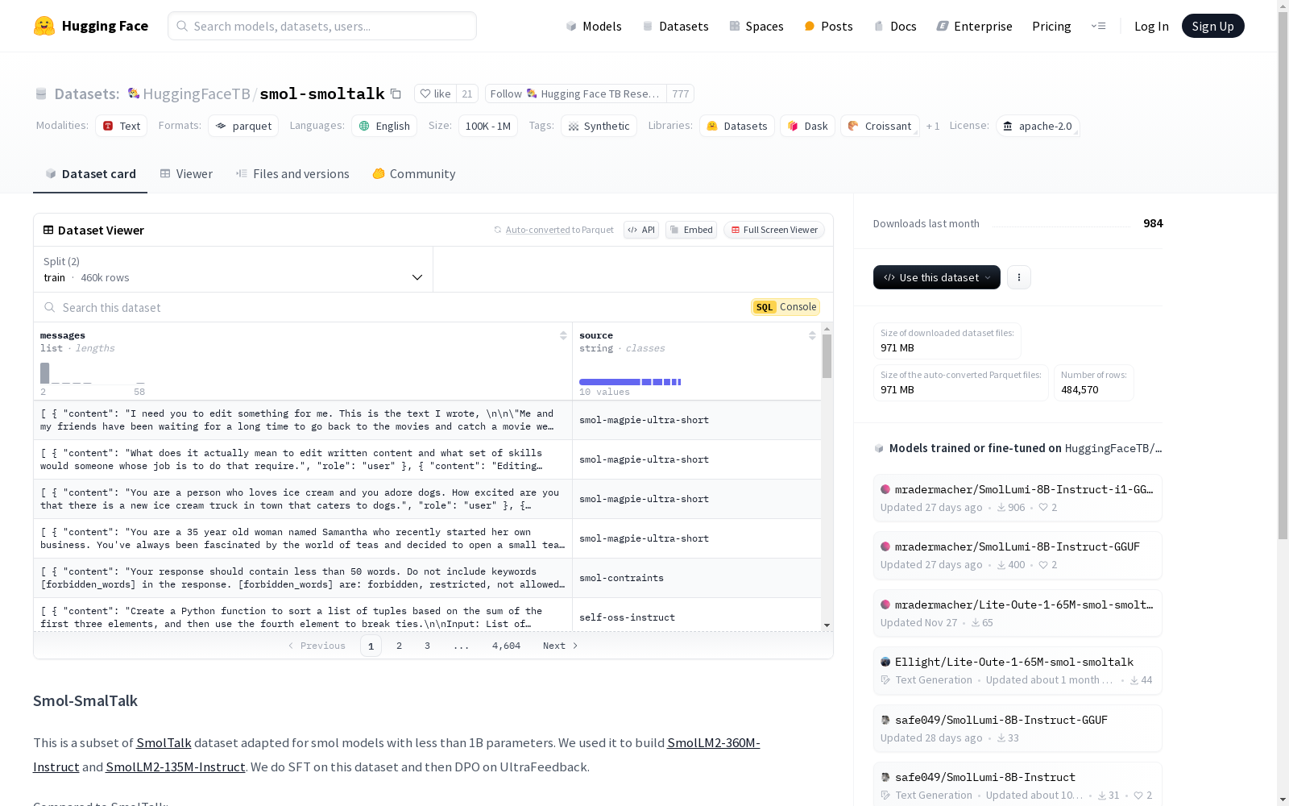Image resolution: width=1289 pixels, height=806 pixels.
Task: Click the Sign Up button
Action: (1212, 26)
